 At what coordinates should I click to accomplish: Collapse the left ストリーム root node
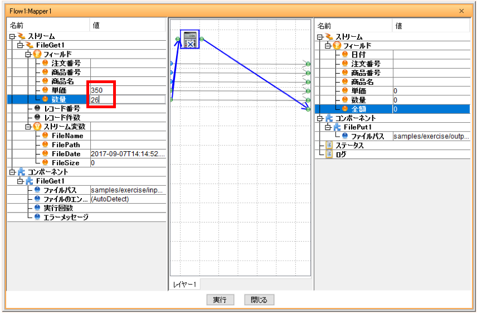coord(12,36)
